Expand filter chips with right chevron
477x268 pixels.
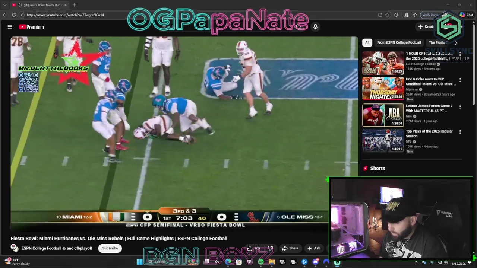[x=456, y=43]
